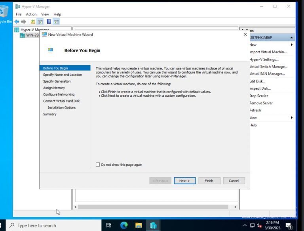This screenshot has width=304, height=231.
Task: Expand the New submenu arrow in Actions
Action: point(292,45)
